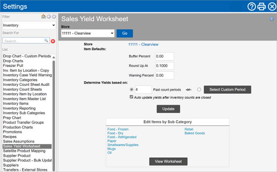This screenshot has width=277, height=172.
Task: Open the Food - Frozen sub category link
Action: [x=118, y=129]
